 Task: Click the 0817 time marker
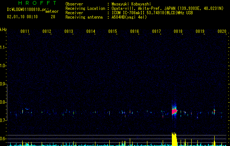point(157,31)
